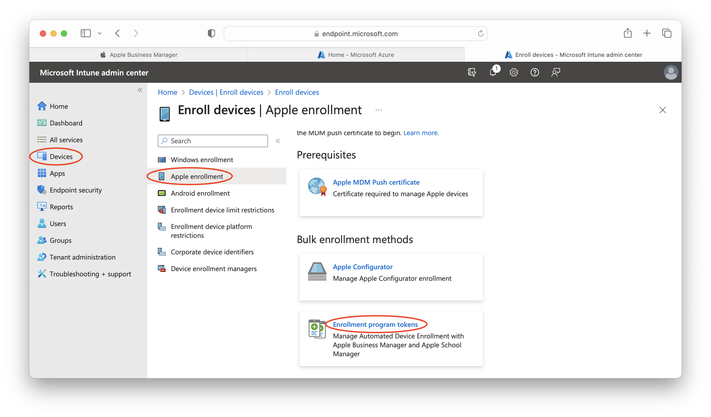Image resolution: width=711 pixels, height=417 pixels.
Task: Select Troubleshooting + support
Action: point(90,273)
